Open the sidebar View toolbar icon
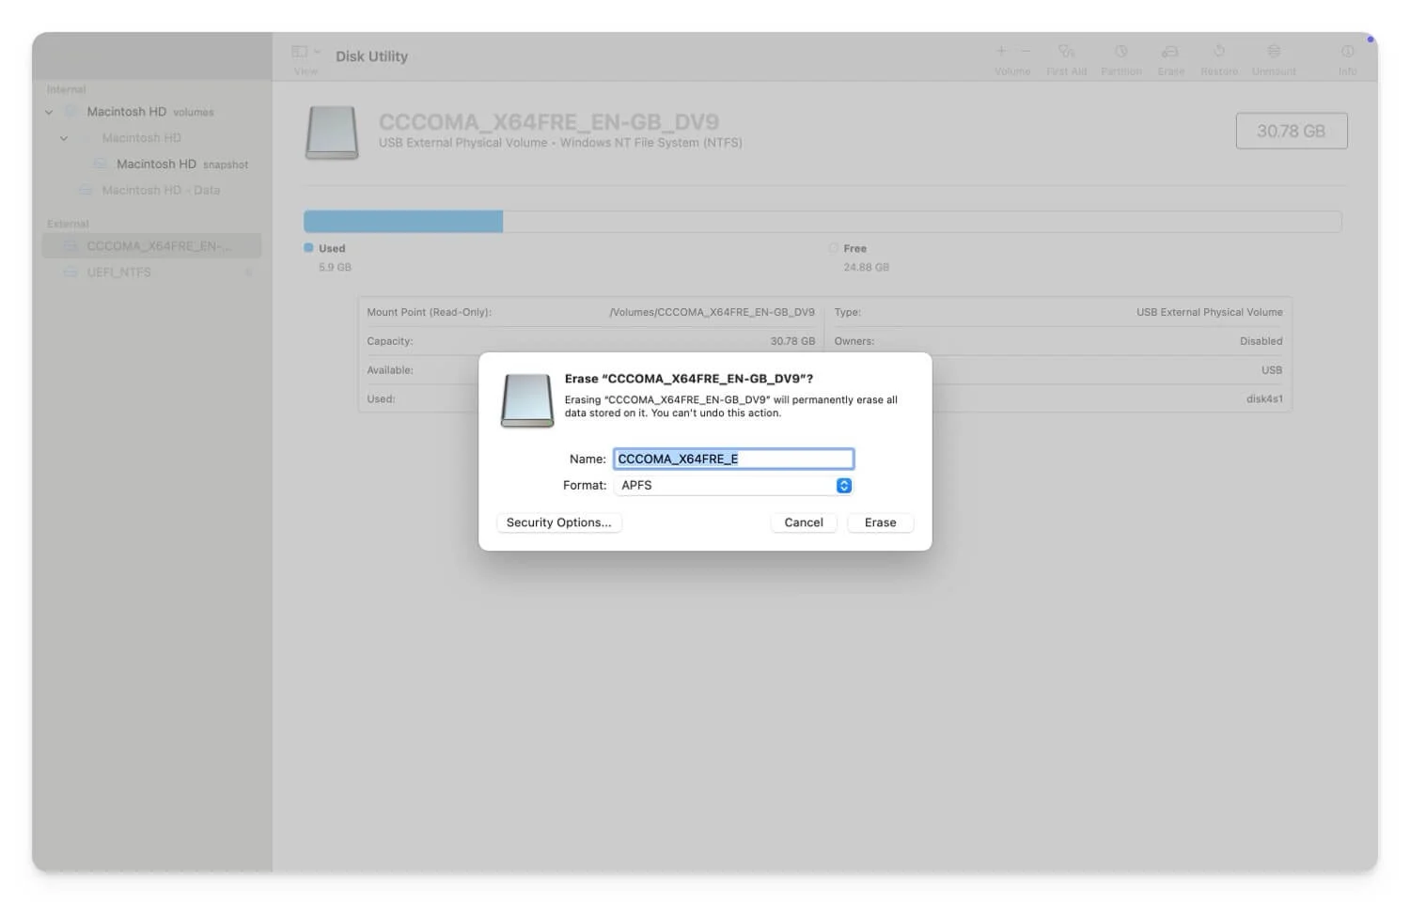 click(300, 51)
